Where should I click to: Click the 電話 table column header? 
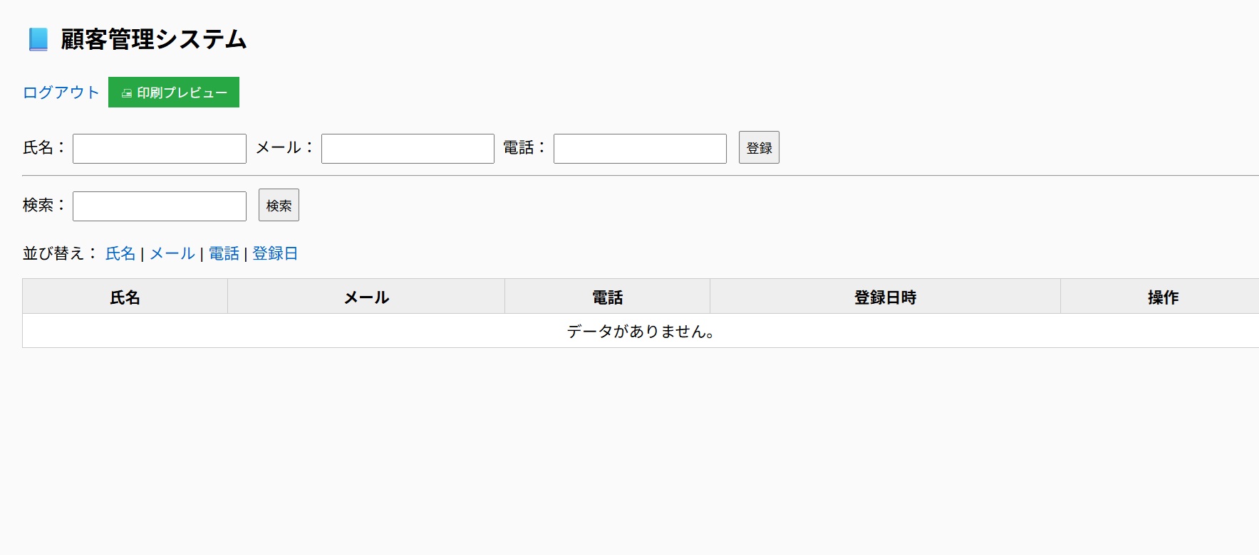pyautogui.click(x=607, y=297)
